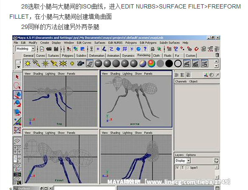The width and height of the screenshot is (248, 190).
Task: Open Shading menu in persp viewport
Action: pyautogui.click(x=115, y=74)
